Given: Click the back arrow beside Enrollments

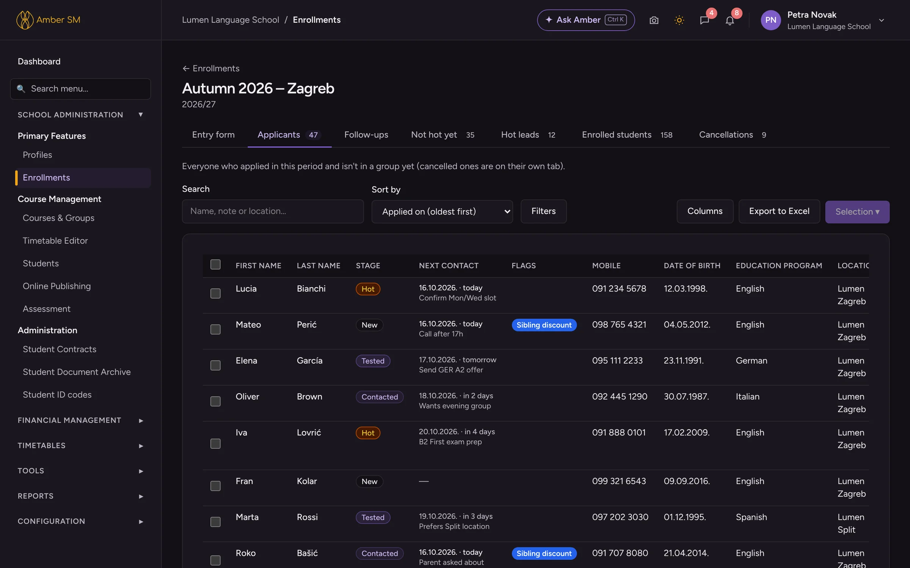Looking at the screenshot, I should pos(186,69).
